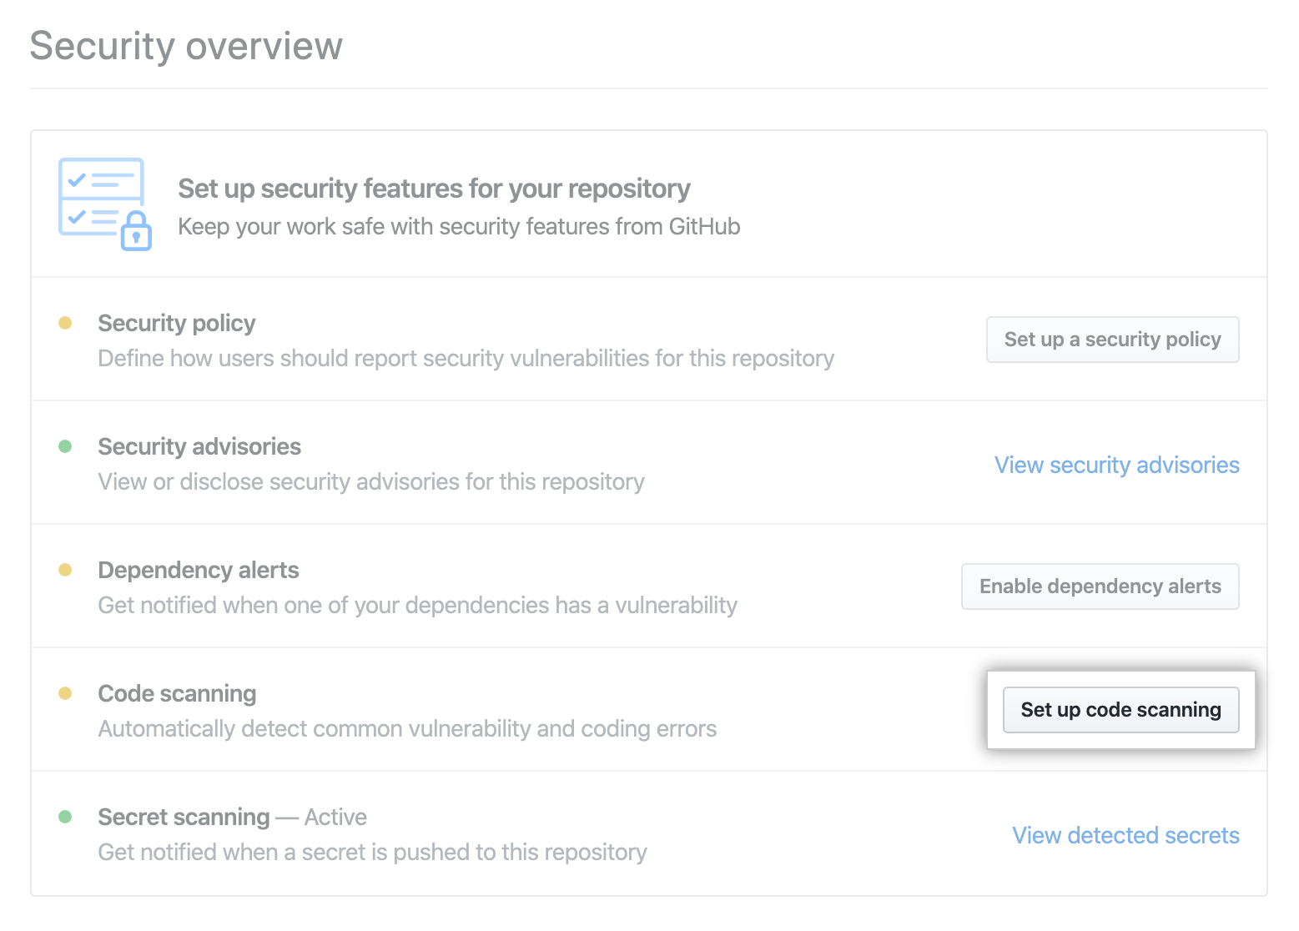
Task: Set up a security policy for the repository
Action: click(1112, 340)
